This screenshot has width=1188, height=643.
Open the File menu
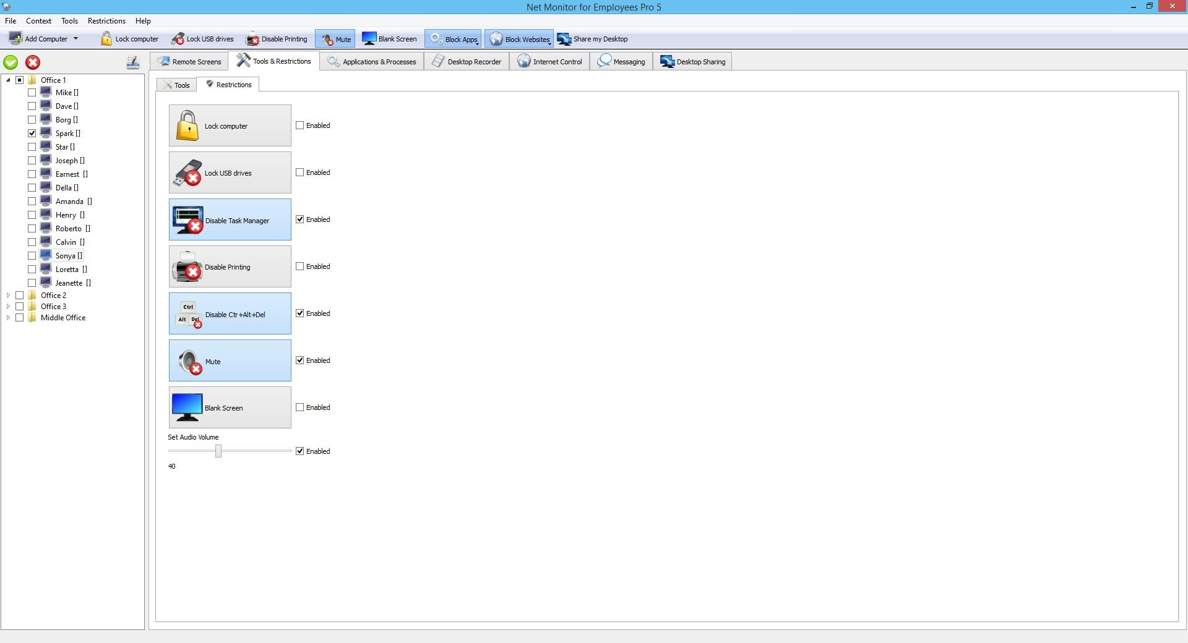[x=11, y=21]
